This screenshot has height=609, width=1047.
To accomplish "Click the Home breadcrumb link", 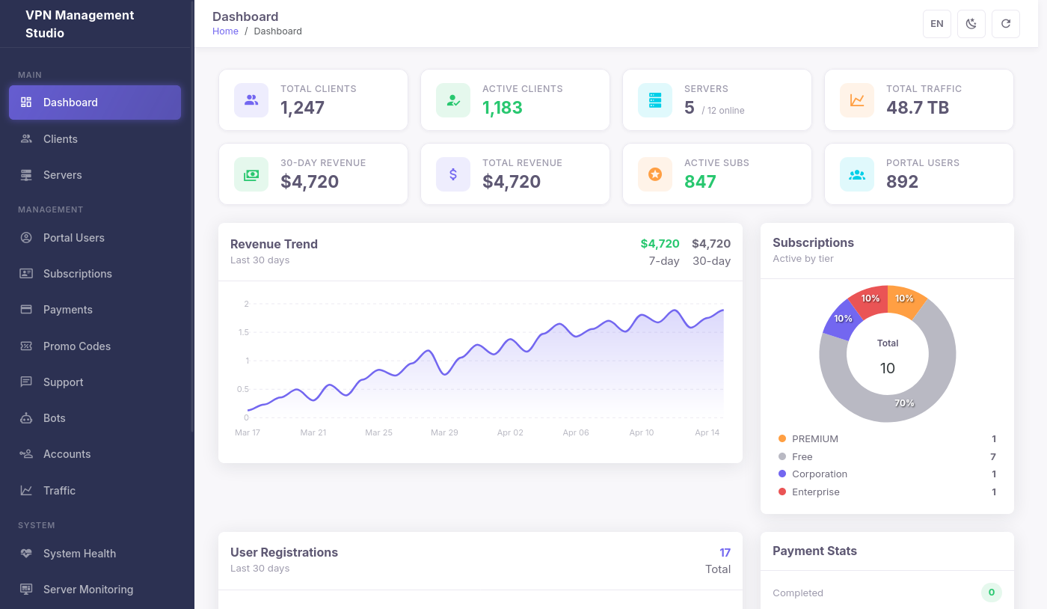I will [225, 31].
